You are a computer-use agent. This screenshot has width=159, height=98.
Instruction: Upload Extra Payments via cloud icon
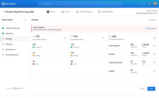(x=154, y=46)
